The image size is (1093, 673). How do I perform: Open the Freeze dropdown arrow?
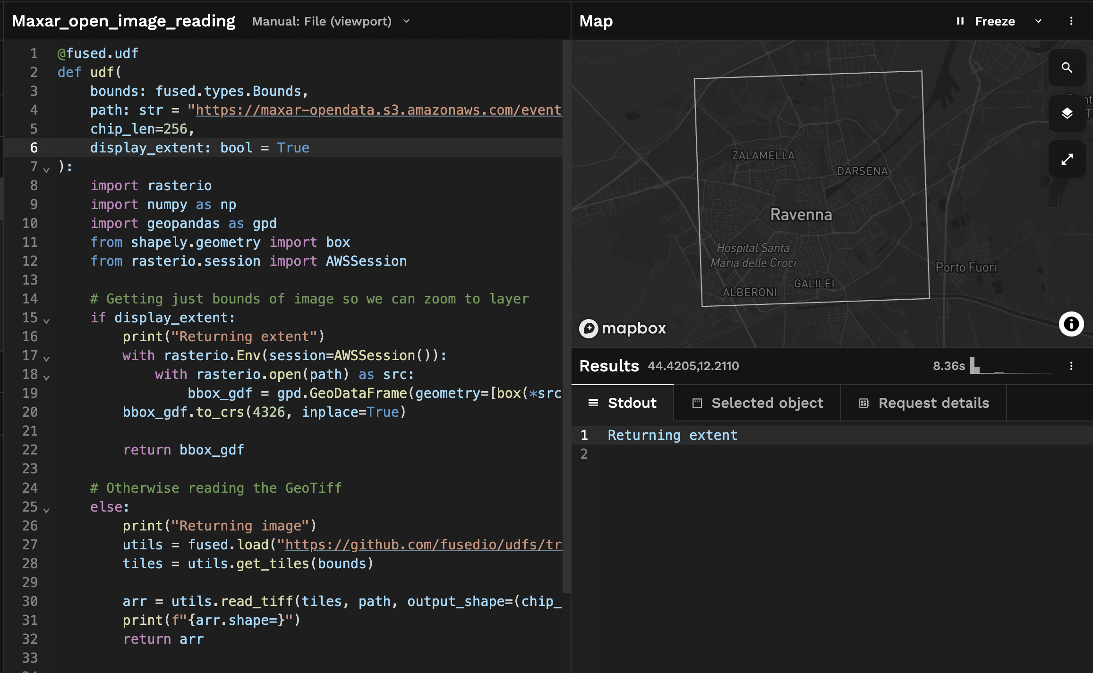[1038, 21]
